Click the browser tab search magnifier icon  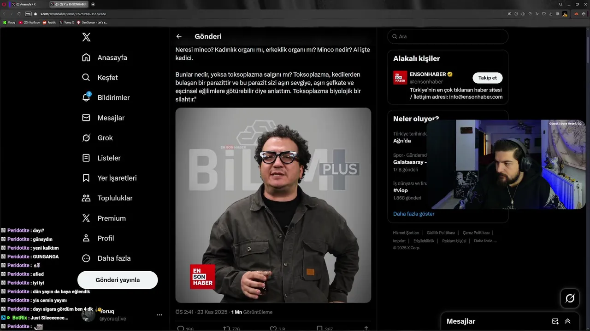click(560, 4)
